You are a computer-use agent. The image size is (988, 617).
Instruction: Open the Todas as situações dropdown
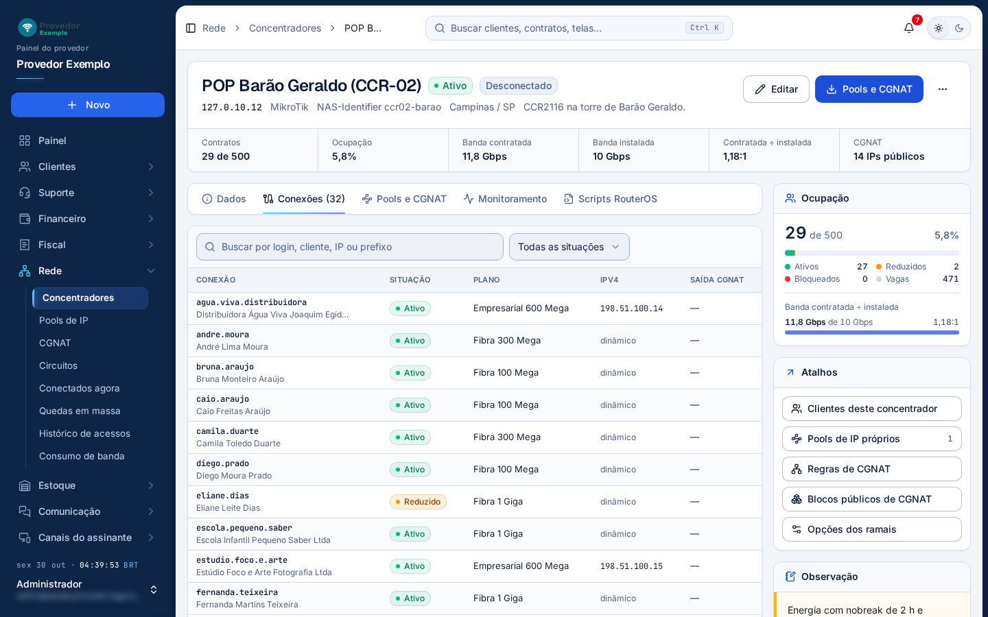click(x=569, y=247)
